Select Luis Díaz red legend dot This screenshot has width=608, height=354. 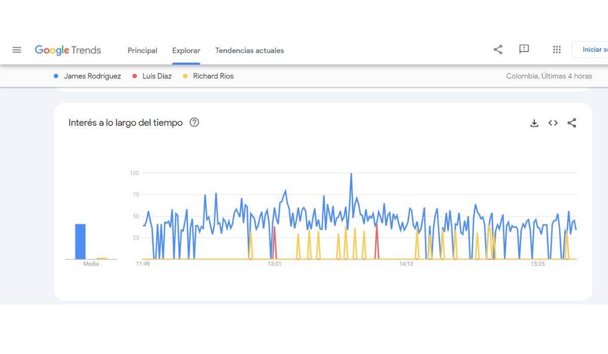tap(135, 76)
